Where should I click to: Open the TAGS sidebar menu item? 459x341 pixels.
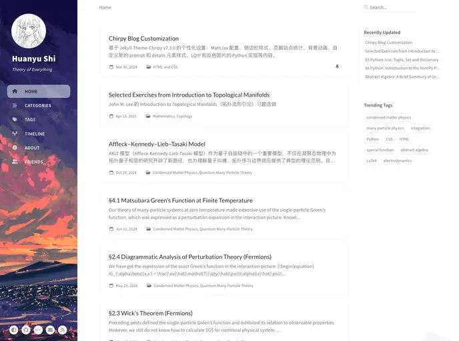click(39, 119)
